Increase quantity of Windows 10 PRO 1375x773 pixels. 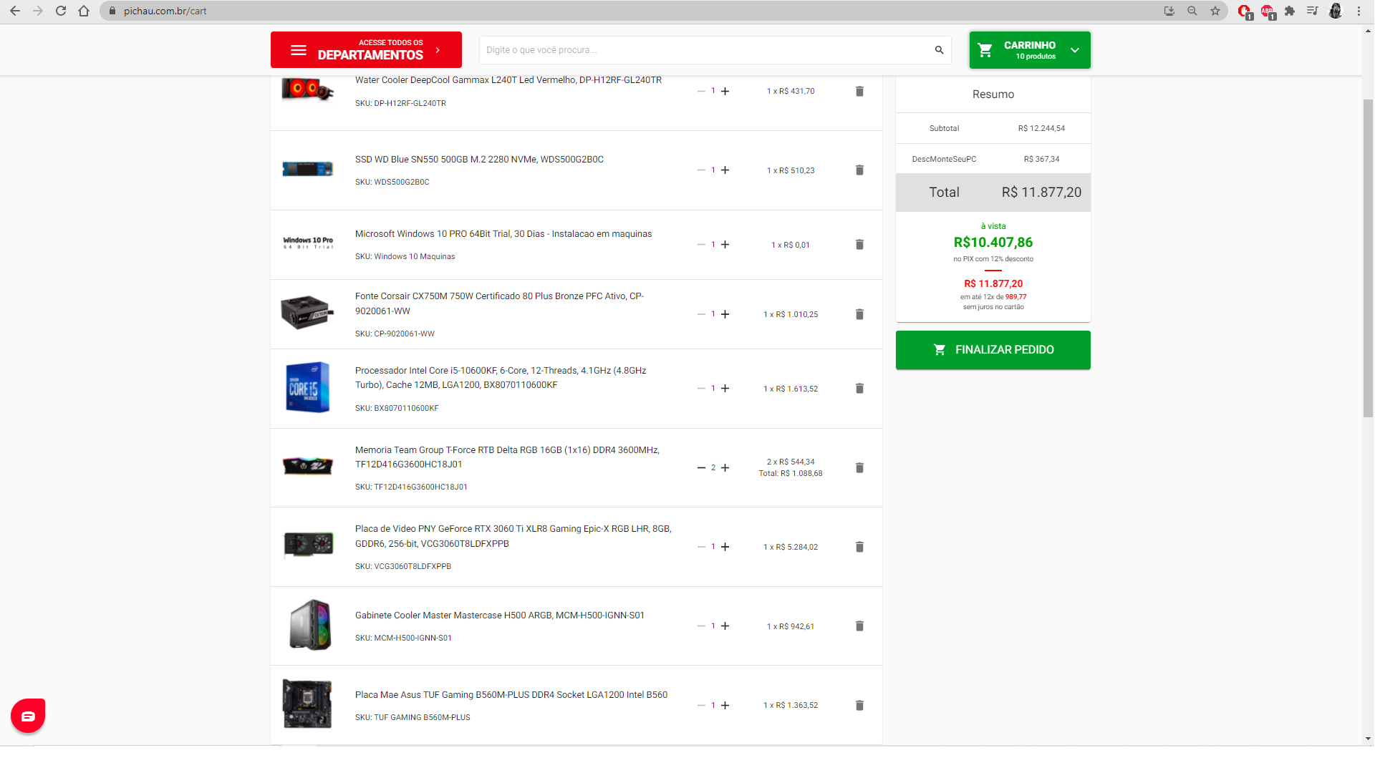pos(725,244)
